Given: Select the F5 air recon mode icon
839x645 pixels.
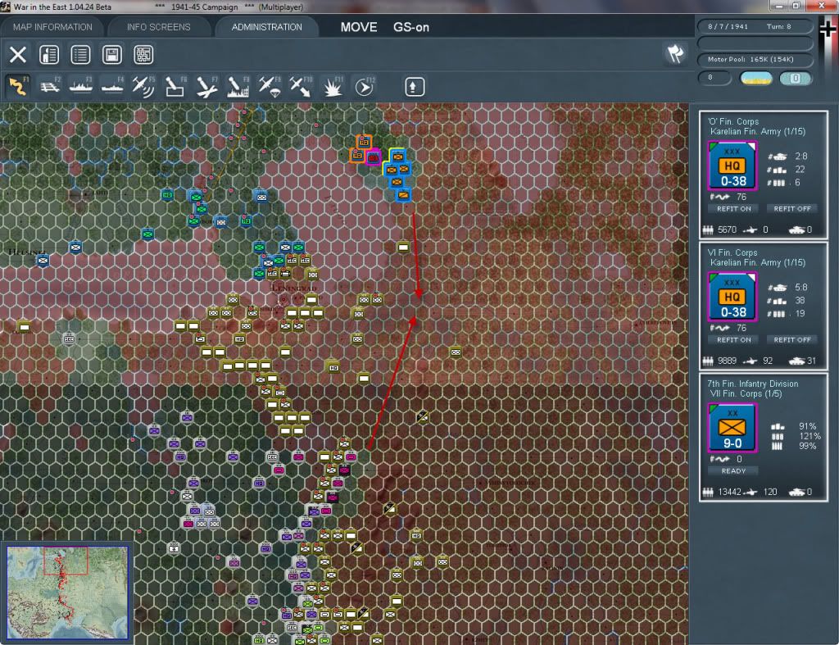Looking at the screenshot, I should 143,86.
